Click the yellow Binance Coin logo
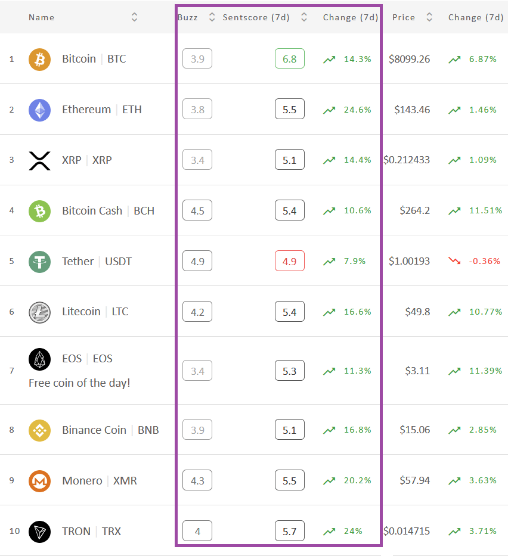Image resolution: width=508 pixels, height=556 pixels. coord(39,430)
